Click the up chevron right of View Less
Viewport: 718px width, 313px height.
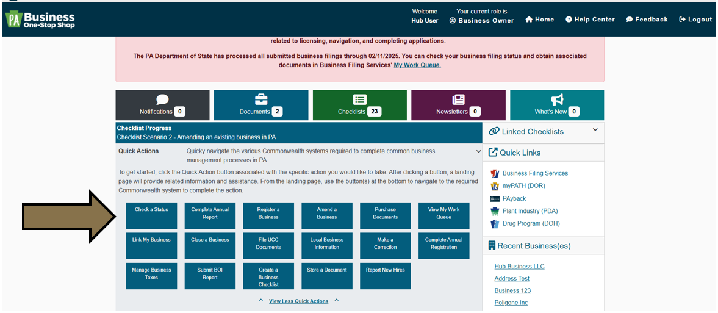(x=336, y=301)
